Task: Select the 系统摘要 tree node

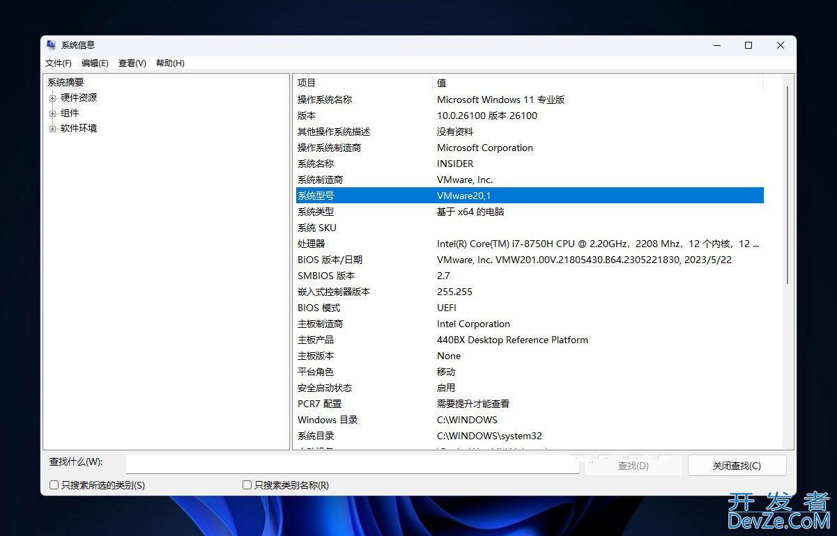Action: (66, 82)
